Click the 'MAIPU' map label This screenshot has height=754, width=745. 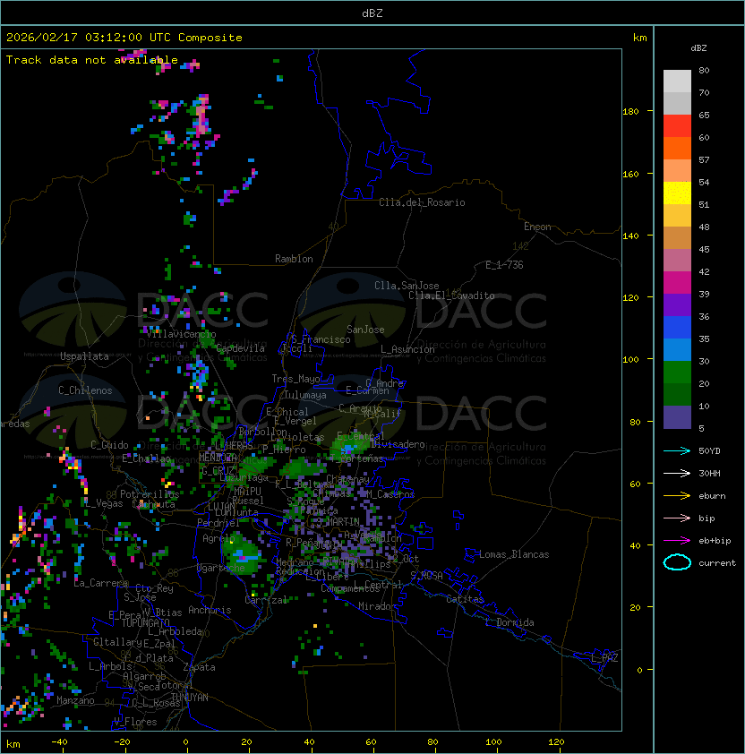tap(247, 492)
